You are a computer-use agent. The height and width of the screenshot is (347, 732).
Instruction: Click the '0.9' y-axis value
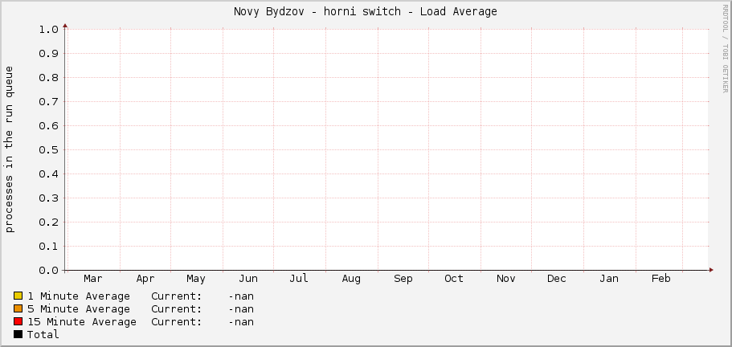[x=48, y=54]
